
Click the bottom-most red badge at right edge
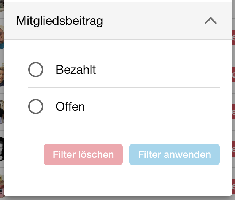[x=233, y=186]
